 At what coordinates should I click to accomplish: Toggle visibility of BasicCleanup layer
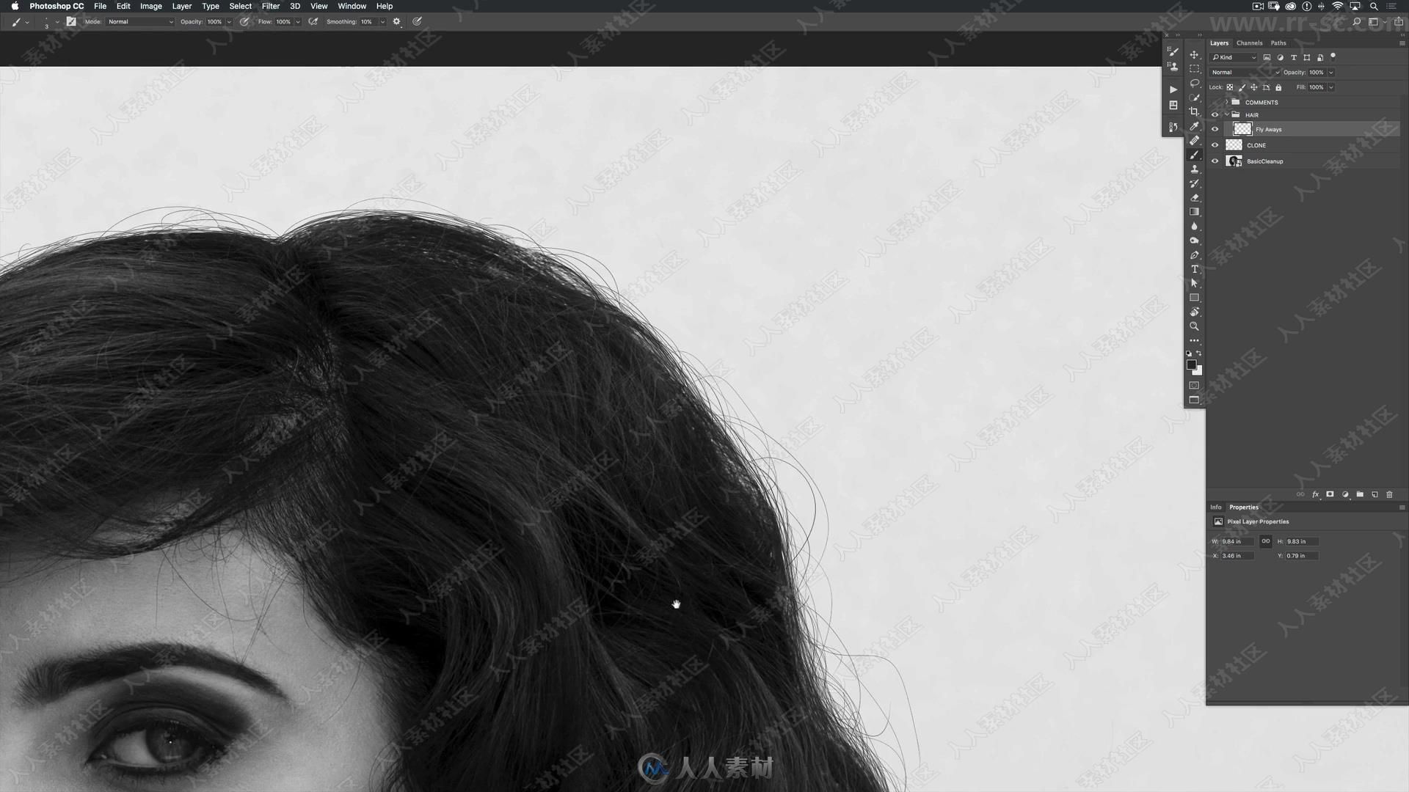coord(1215,161)
